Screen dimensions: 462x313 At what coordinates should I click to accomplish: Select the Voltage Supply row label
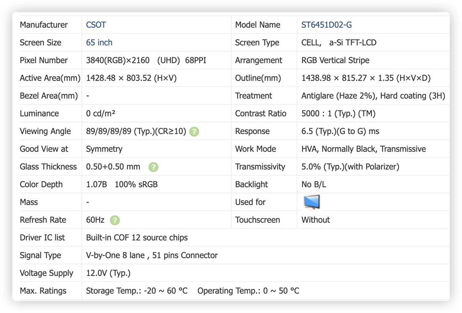[46, 273]
